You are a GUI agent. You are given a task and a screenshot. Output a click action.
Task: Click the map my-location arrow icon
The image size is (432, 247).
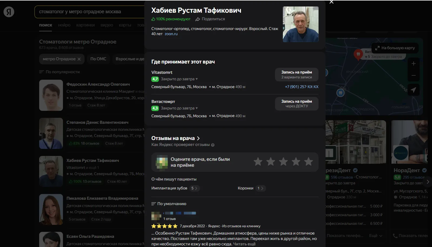tap(413, 90)
